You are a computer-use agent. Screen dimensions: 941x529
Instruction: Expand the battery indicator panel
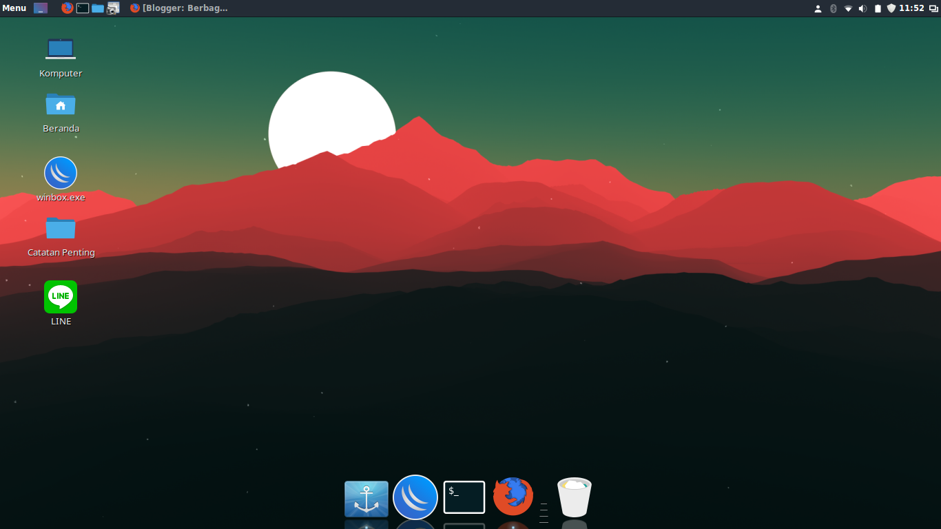878,8
